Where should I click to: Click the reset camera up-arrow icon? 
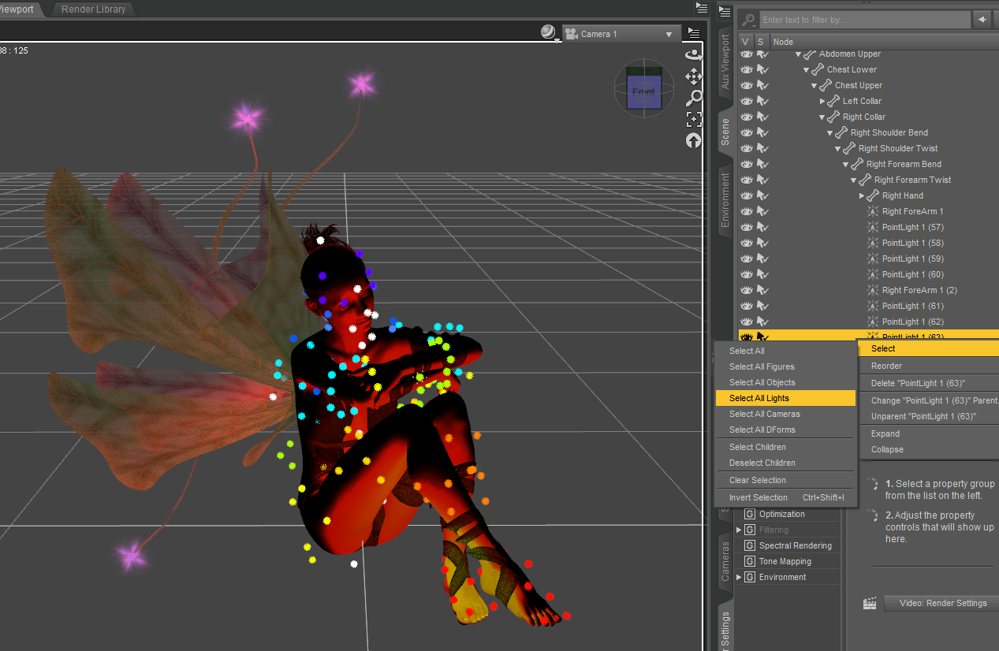(x=694, y=140)
